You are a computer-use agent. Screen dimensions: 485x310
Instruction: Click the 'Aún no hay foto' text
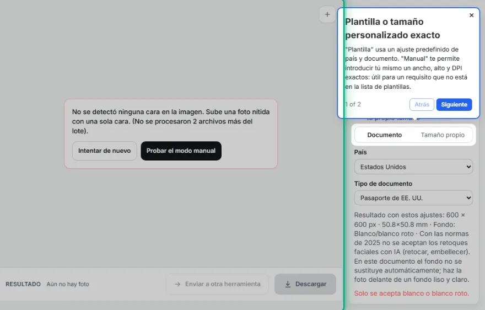point(68,284)
